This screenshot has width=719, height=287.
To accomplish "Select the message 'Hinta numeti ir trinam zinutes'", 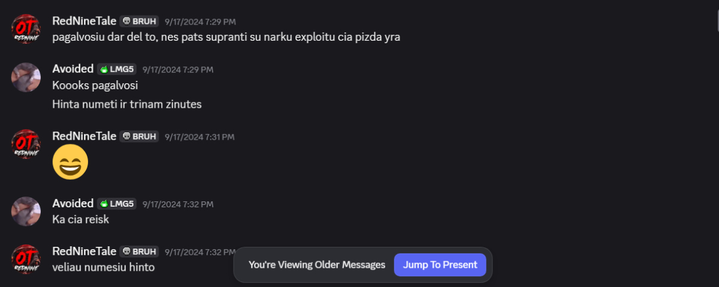I will (127, 104).
